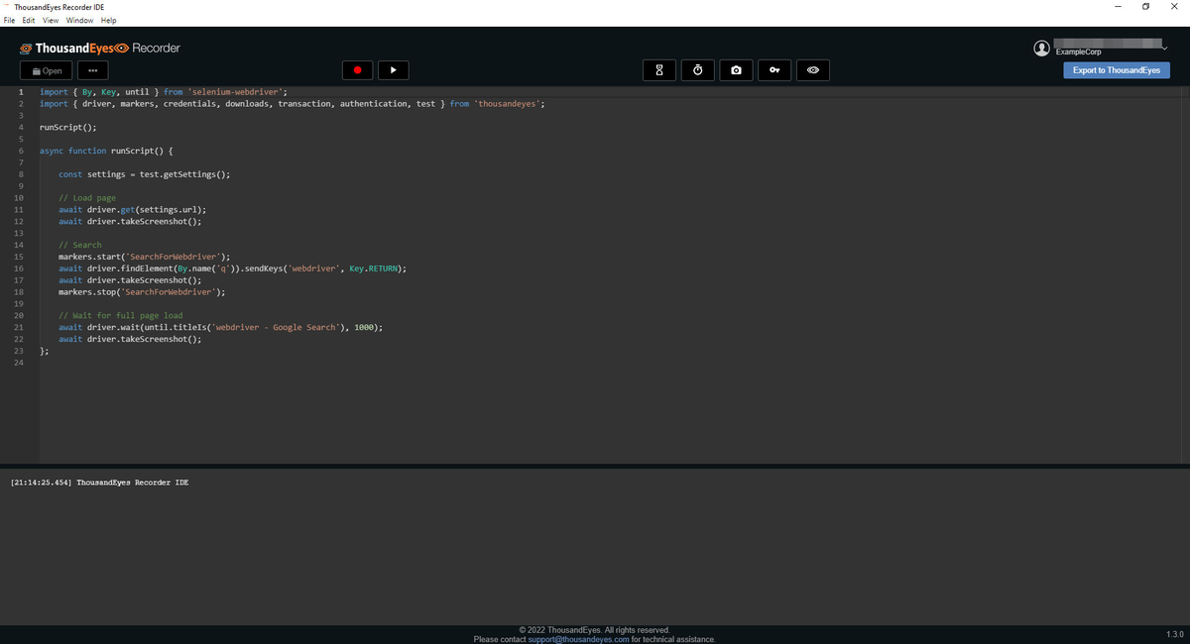1190x644 pixels.
Task: Click the markers.stop('SearchForWebdriver') line
Action: point(142,292)
